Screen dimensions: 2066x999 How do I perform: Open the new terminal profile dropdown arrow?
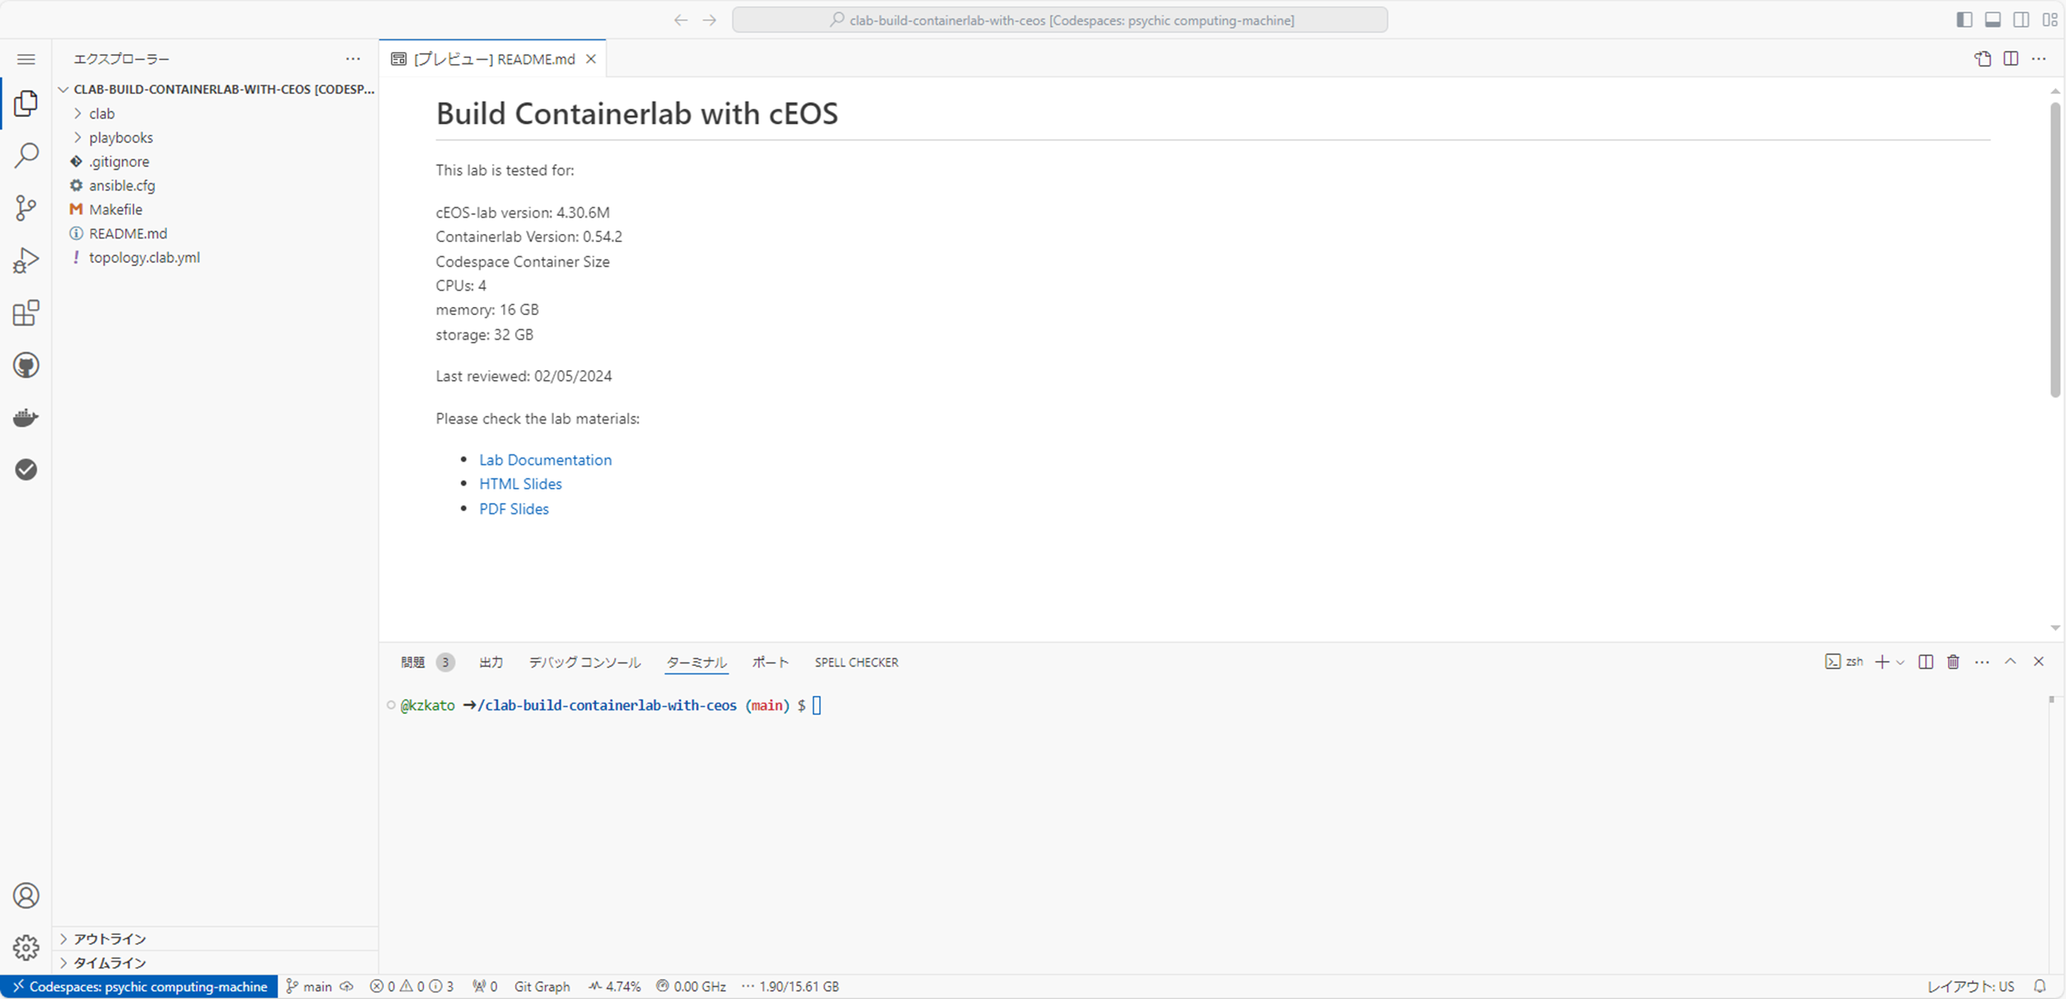(x=1900, y=662)
